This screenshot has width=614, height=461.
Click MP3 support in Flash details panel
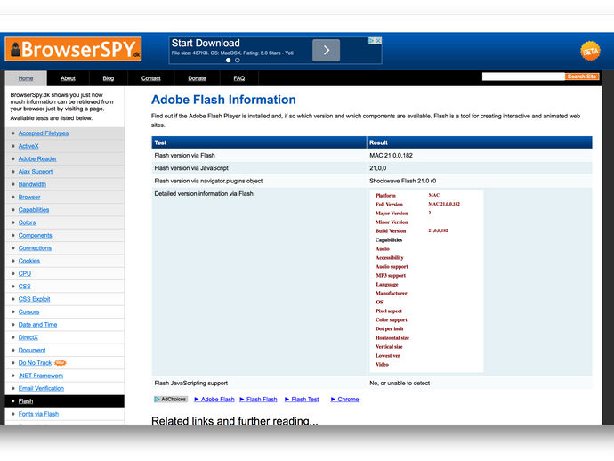(x=391, y=276)
